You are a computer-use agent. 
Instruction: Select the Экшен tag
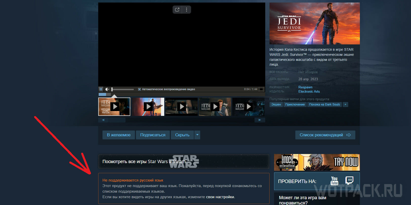pos(276,105)
